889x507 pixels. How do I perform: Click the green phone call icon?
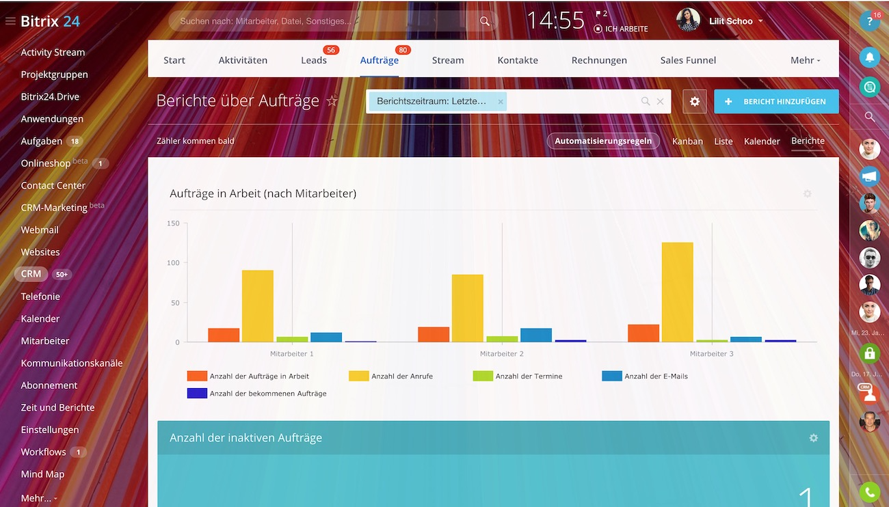(x=869, y=491)
